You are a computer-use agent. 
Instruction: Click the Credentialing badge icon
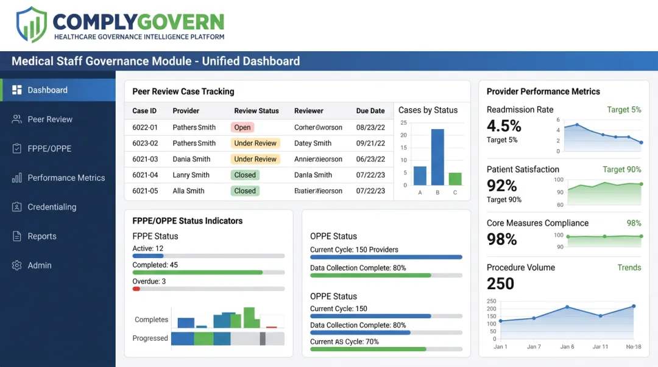(17, 207)
